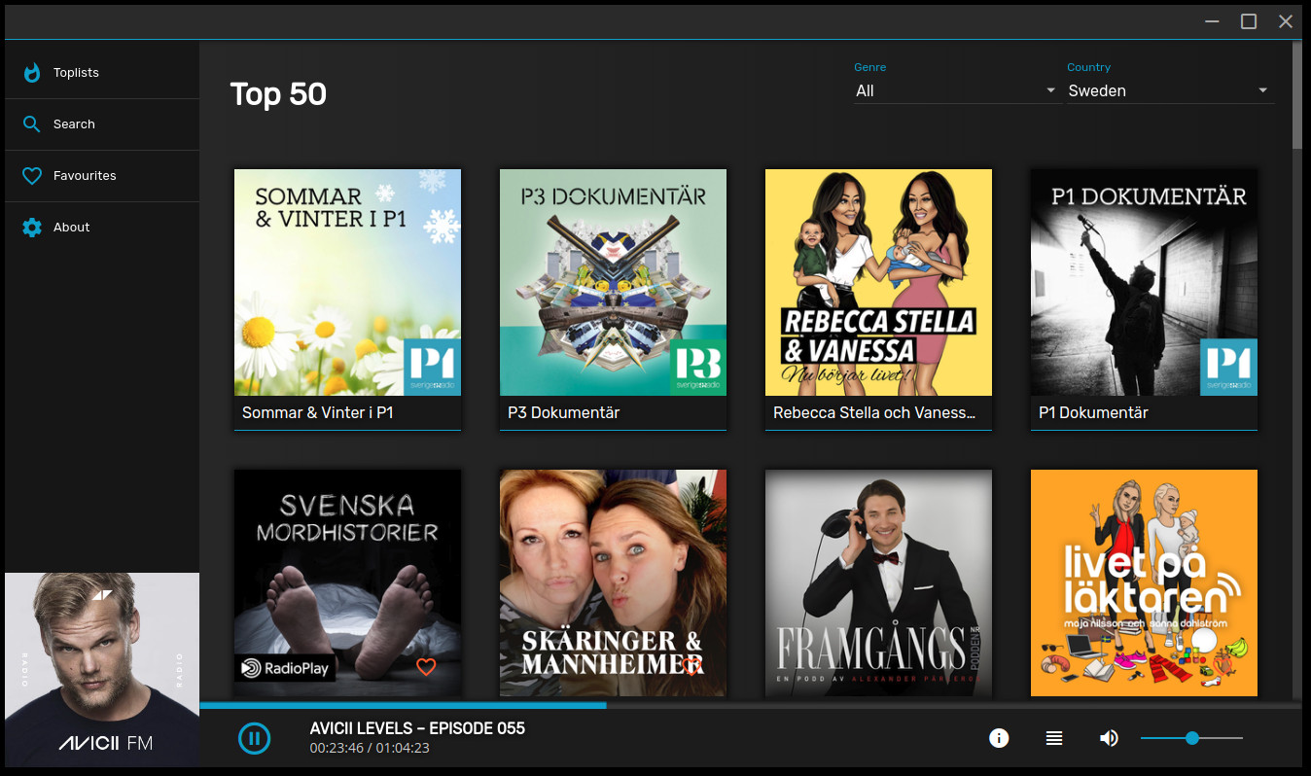The height and width of the screenshot is (776, 1311).
Task: Click the 'P1 Dokumentär' title text
Action: [x=1093, y=412]
